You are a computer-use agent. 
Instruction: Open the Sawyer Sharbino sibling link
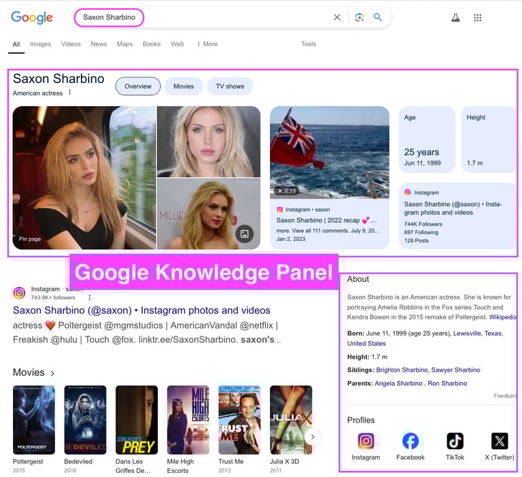[x=456, y=370]
